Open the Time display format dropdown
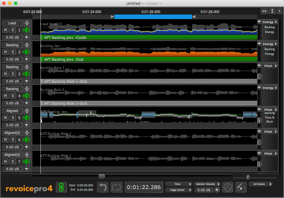284x198 pixels. pos(179,184)
